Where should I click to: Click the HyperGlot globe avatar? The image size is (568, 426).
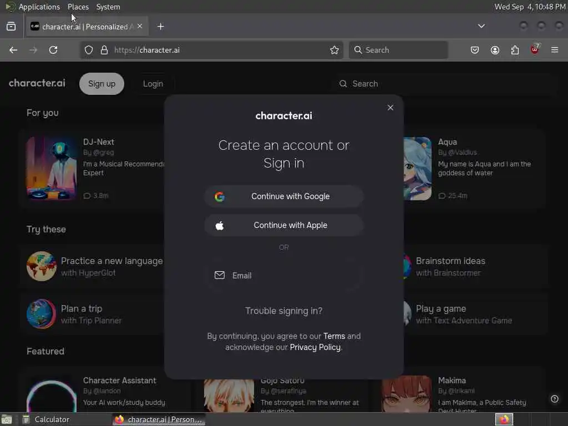click(x=41, y=266)
